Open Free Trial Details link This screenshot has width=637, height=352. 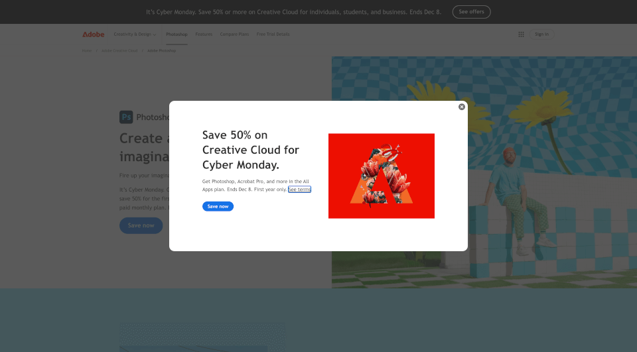273,34
